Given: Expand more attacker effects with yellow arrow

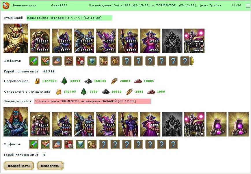Looking at the screenshot, I should [192, 61].
